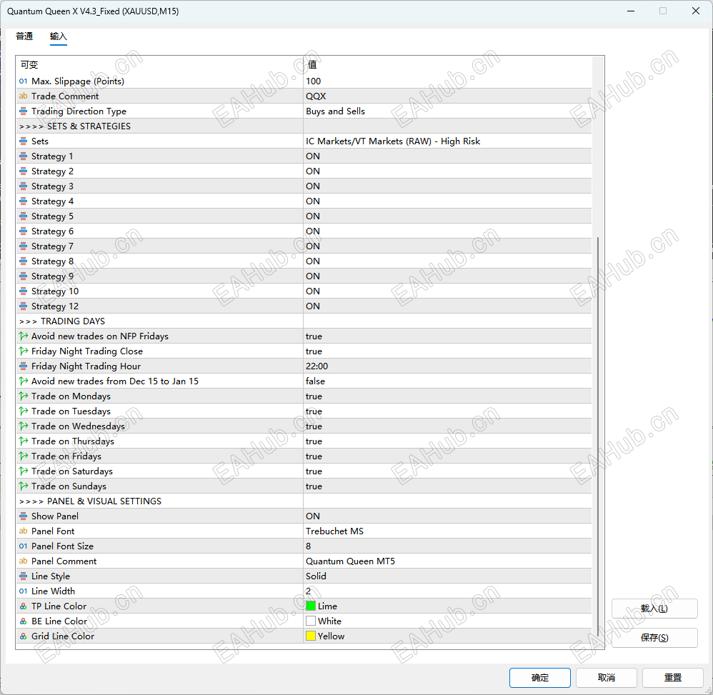Viewport: 713px width, 695px height.
Task: Click the 载入(L) button
Action: click(654, 609)
